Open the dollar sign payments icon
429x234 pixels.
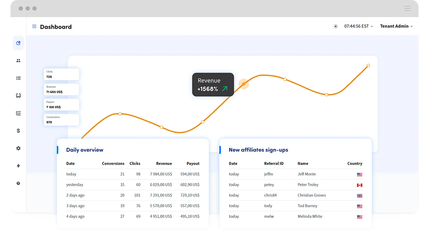point(18,131)
